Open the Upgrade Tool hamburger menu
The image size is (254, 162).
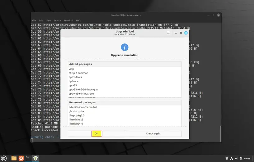coord(168,33)
